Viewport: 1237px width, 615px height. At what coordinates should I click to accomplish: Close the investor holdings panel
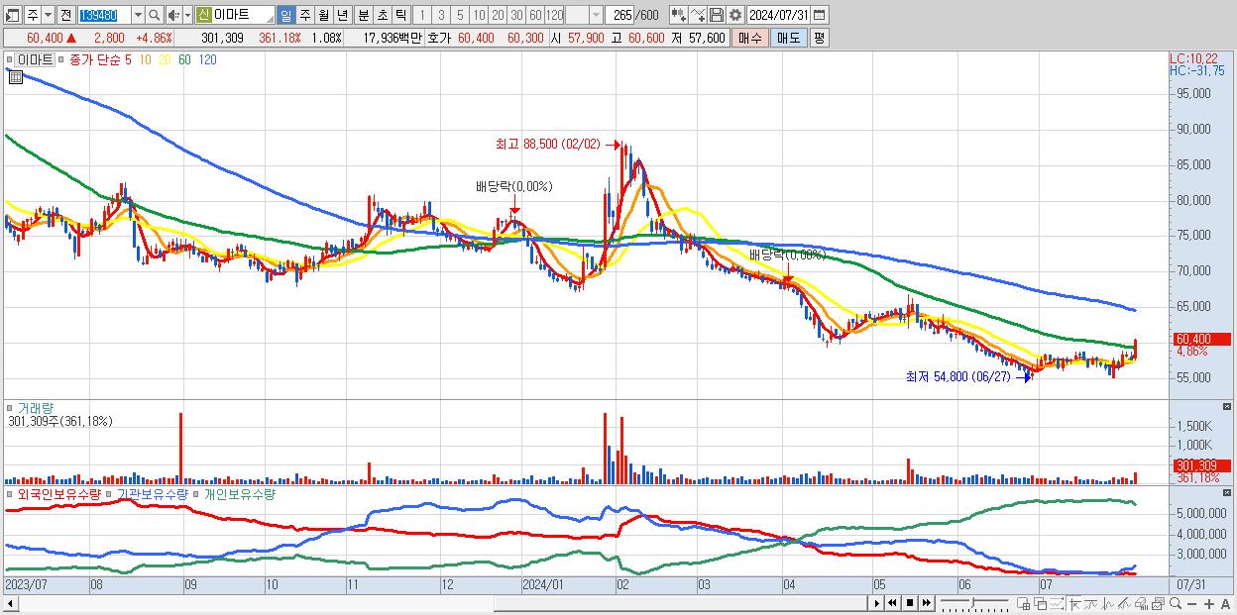tap(1227, 491)
